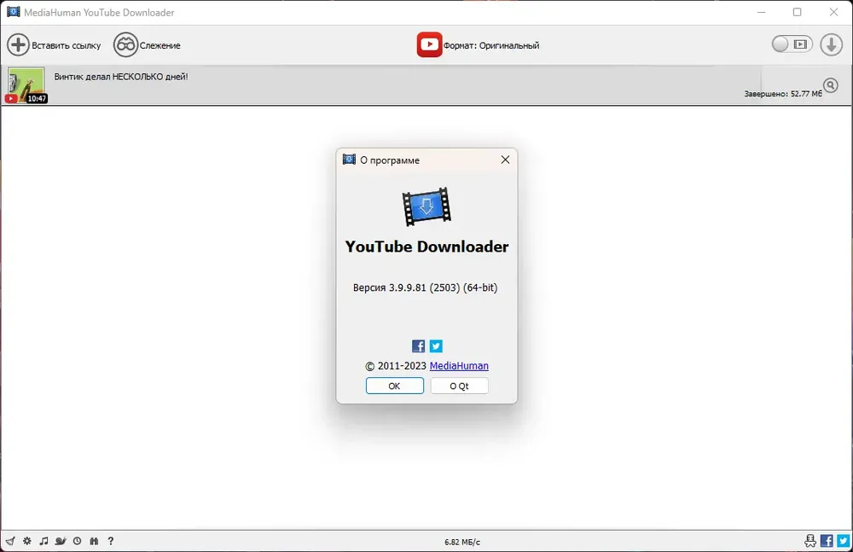
Task: Click the broom icon to clear the list
Action: tap(10, 541)
